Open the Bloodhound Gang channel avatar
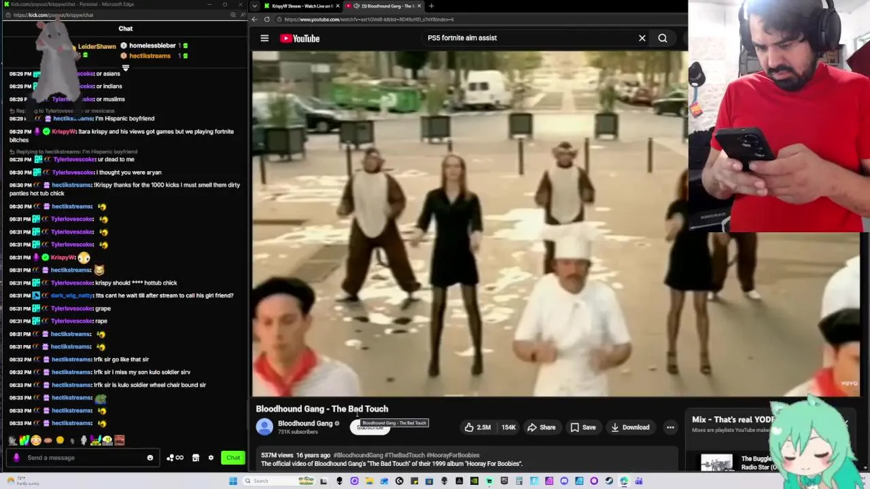870x489 pixels. pyautogui.click(x=264, y=427)
